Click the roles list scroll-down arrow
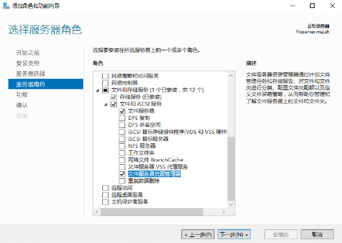This screenshot has width=342, height=243. [231, 205]
